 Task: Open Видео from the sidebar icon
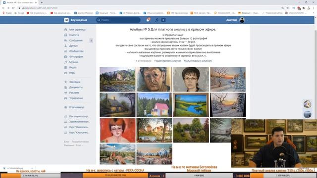pyautogui.click(x=65, y=67)
